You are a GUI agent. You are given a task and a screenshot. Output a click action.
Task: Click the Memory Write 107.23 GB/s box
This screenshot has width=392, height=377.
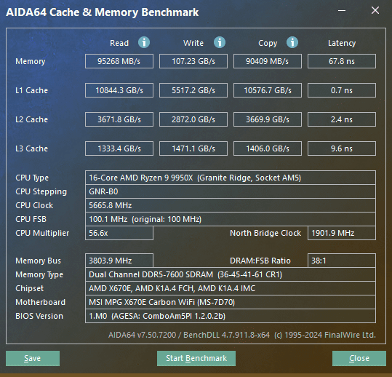(193, 61)
